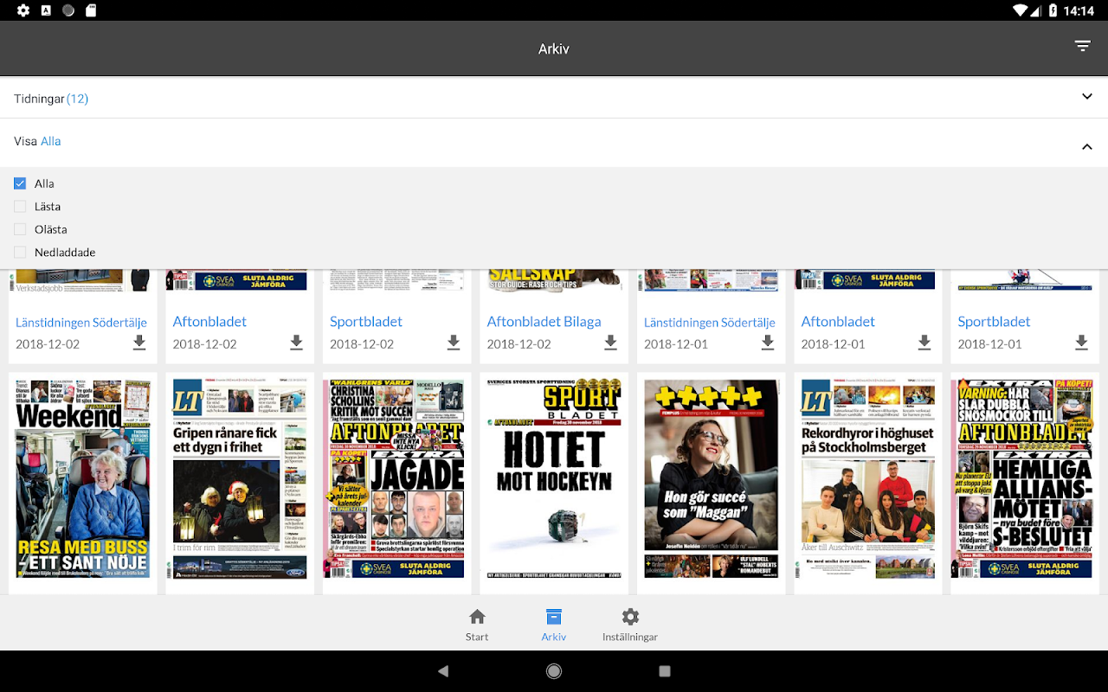Open the Sportbladet title above 2018-12-02
Screen dimensions: 1108x692
click(366, 322)
